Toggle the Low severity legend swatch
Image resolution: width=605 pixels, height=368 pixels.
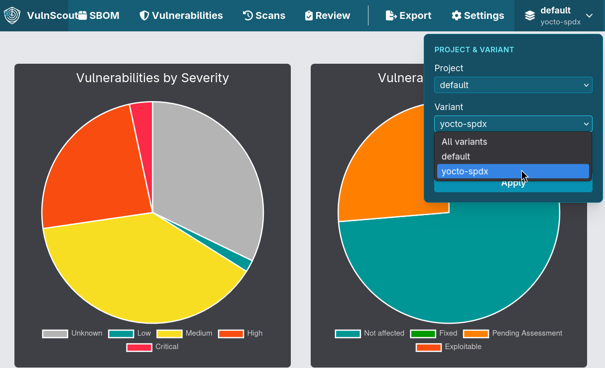(121, 334)
